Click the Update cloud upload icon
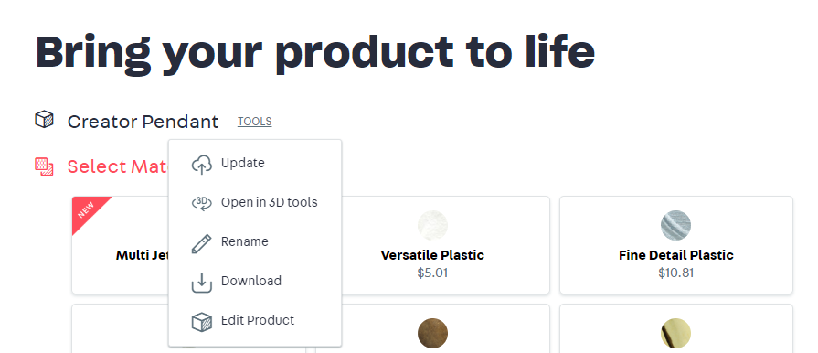This screenshot has height=353, width=818. point(201,164)
